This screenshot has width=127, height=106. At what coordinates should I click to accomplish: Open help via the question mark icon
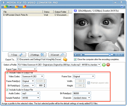(x=122, y=6)
